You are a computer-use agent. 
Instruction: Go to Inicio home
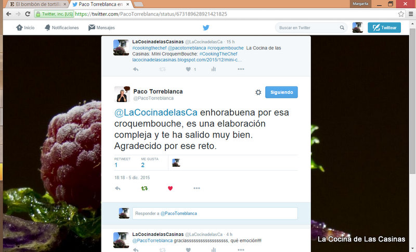click(25, 28)
